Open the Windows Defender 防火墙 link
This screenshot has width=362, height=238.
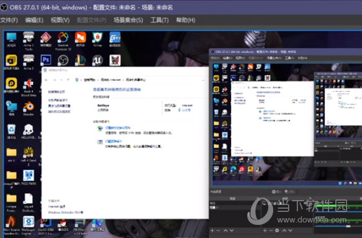pos(66,213)
